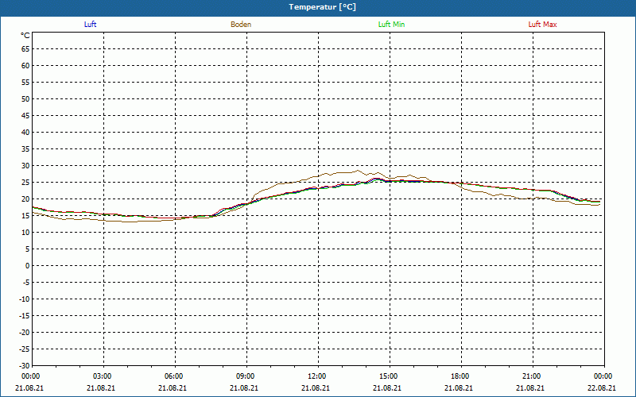Click the 55 y-axis label

point(25,83)
